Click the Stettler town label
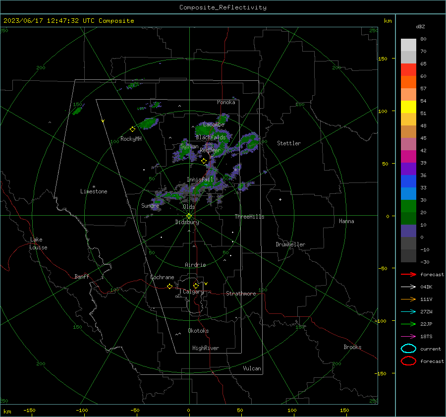This screenshot has width=446, height=417. [x=289, y=143]
